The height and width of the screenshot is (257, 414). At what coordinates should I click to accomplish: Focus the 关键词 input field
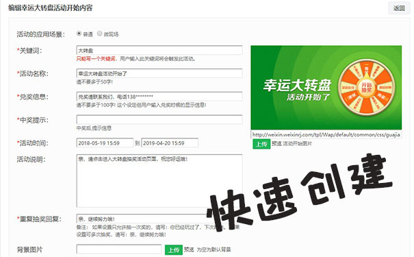[x=159, y=50]
